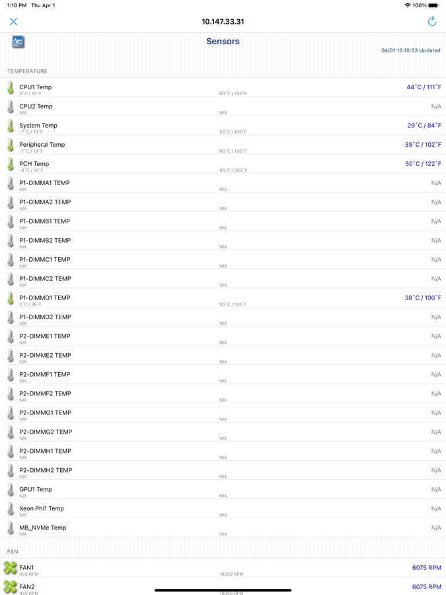This screenshot has height=595, width=446.
Task: Tap the battery indicator in status bar
Action: click(x=432, y=5)
